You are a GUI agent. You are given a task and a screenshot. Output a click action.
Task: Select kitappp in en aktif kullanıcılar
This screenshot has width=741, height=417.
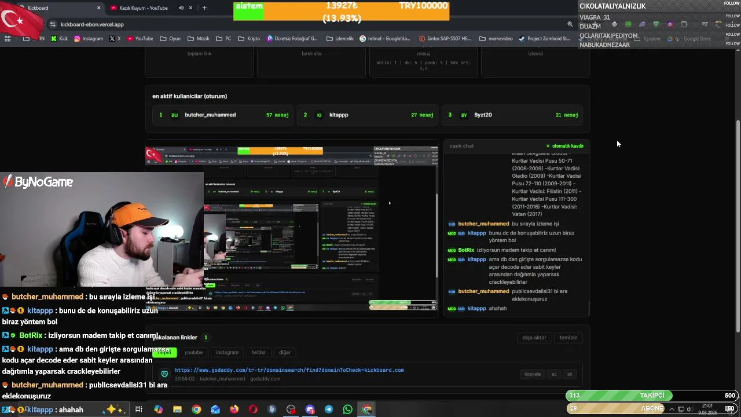[368, 115]
